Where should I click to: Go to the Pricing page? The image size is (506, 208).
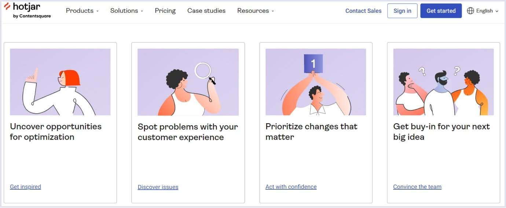click(x=165, y=11)
